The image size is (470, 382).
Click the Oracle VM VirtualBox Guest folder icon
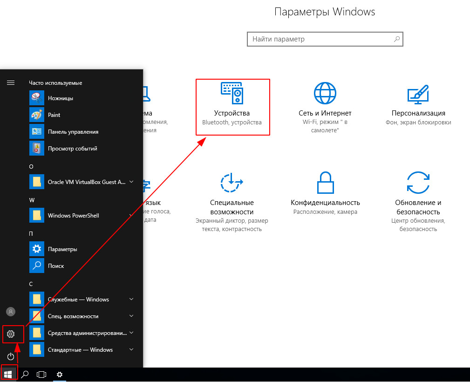pyautogui.click(x=37, y=182)
